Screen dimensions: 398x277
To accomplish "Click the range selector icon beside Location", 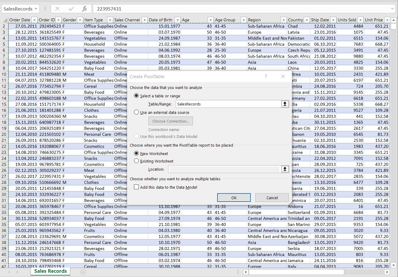I will 285,169.
